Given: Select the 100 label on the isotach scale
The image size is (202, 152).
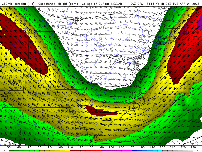Looking at the screenshot, I should 60,147.
